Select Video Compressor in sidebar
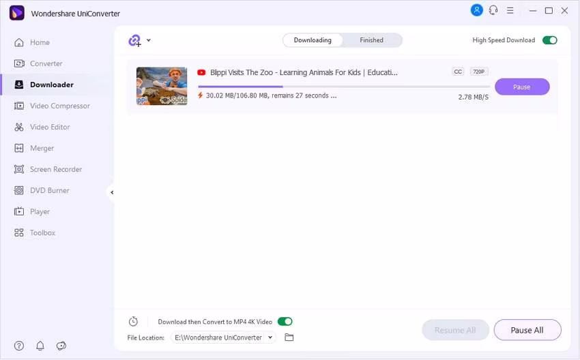Screen dimensions: 580x360 click(60, 106)
